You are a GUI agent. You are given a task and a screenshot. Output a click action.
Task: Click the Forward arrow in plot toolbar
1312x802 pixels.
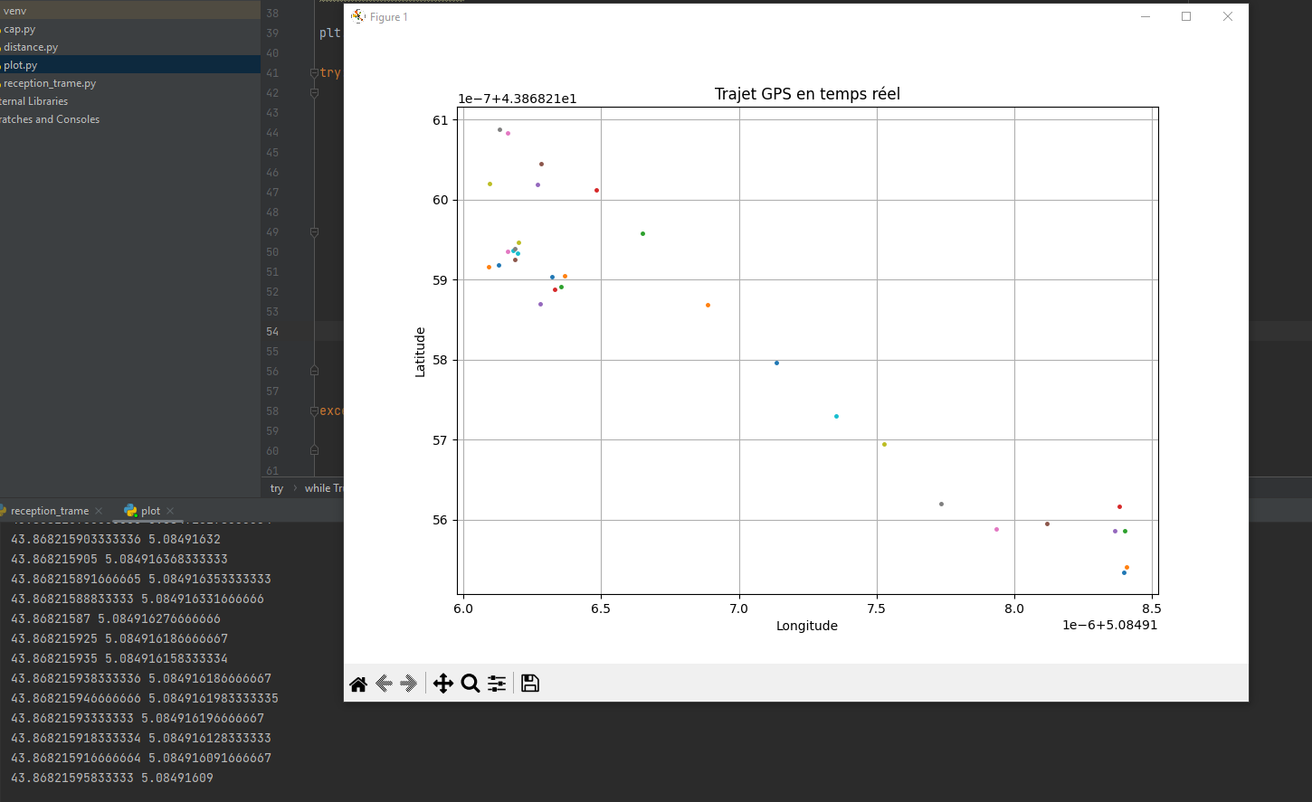[408, 684]
